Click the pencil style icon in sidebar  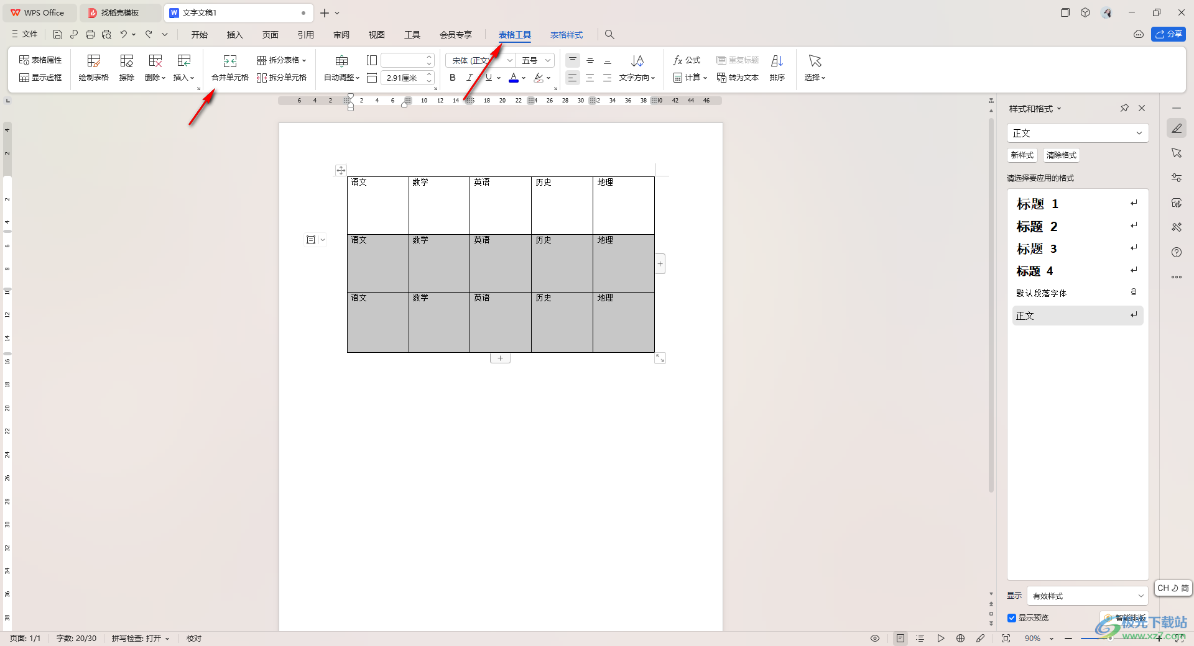1177,129
